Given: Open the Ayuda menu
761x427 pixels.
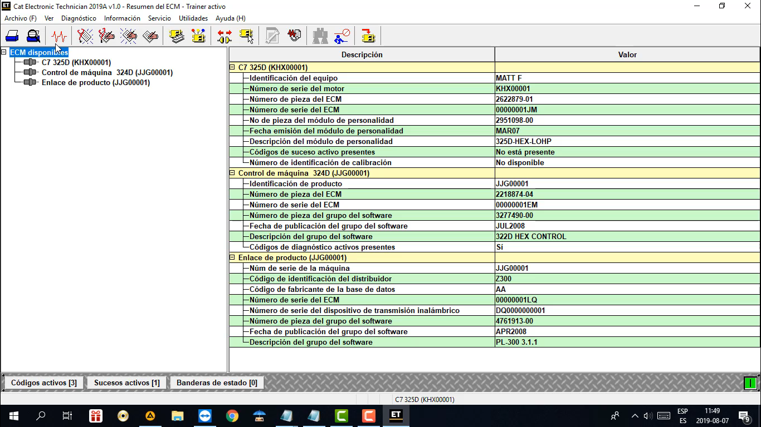Looking at the screenshot, I should (x=231, y=18).
